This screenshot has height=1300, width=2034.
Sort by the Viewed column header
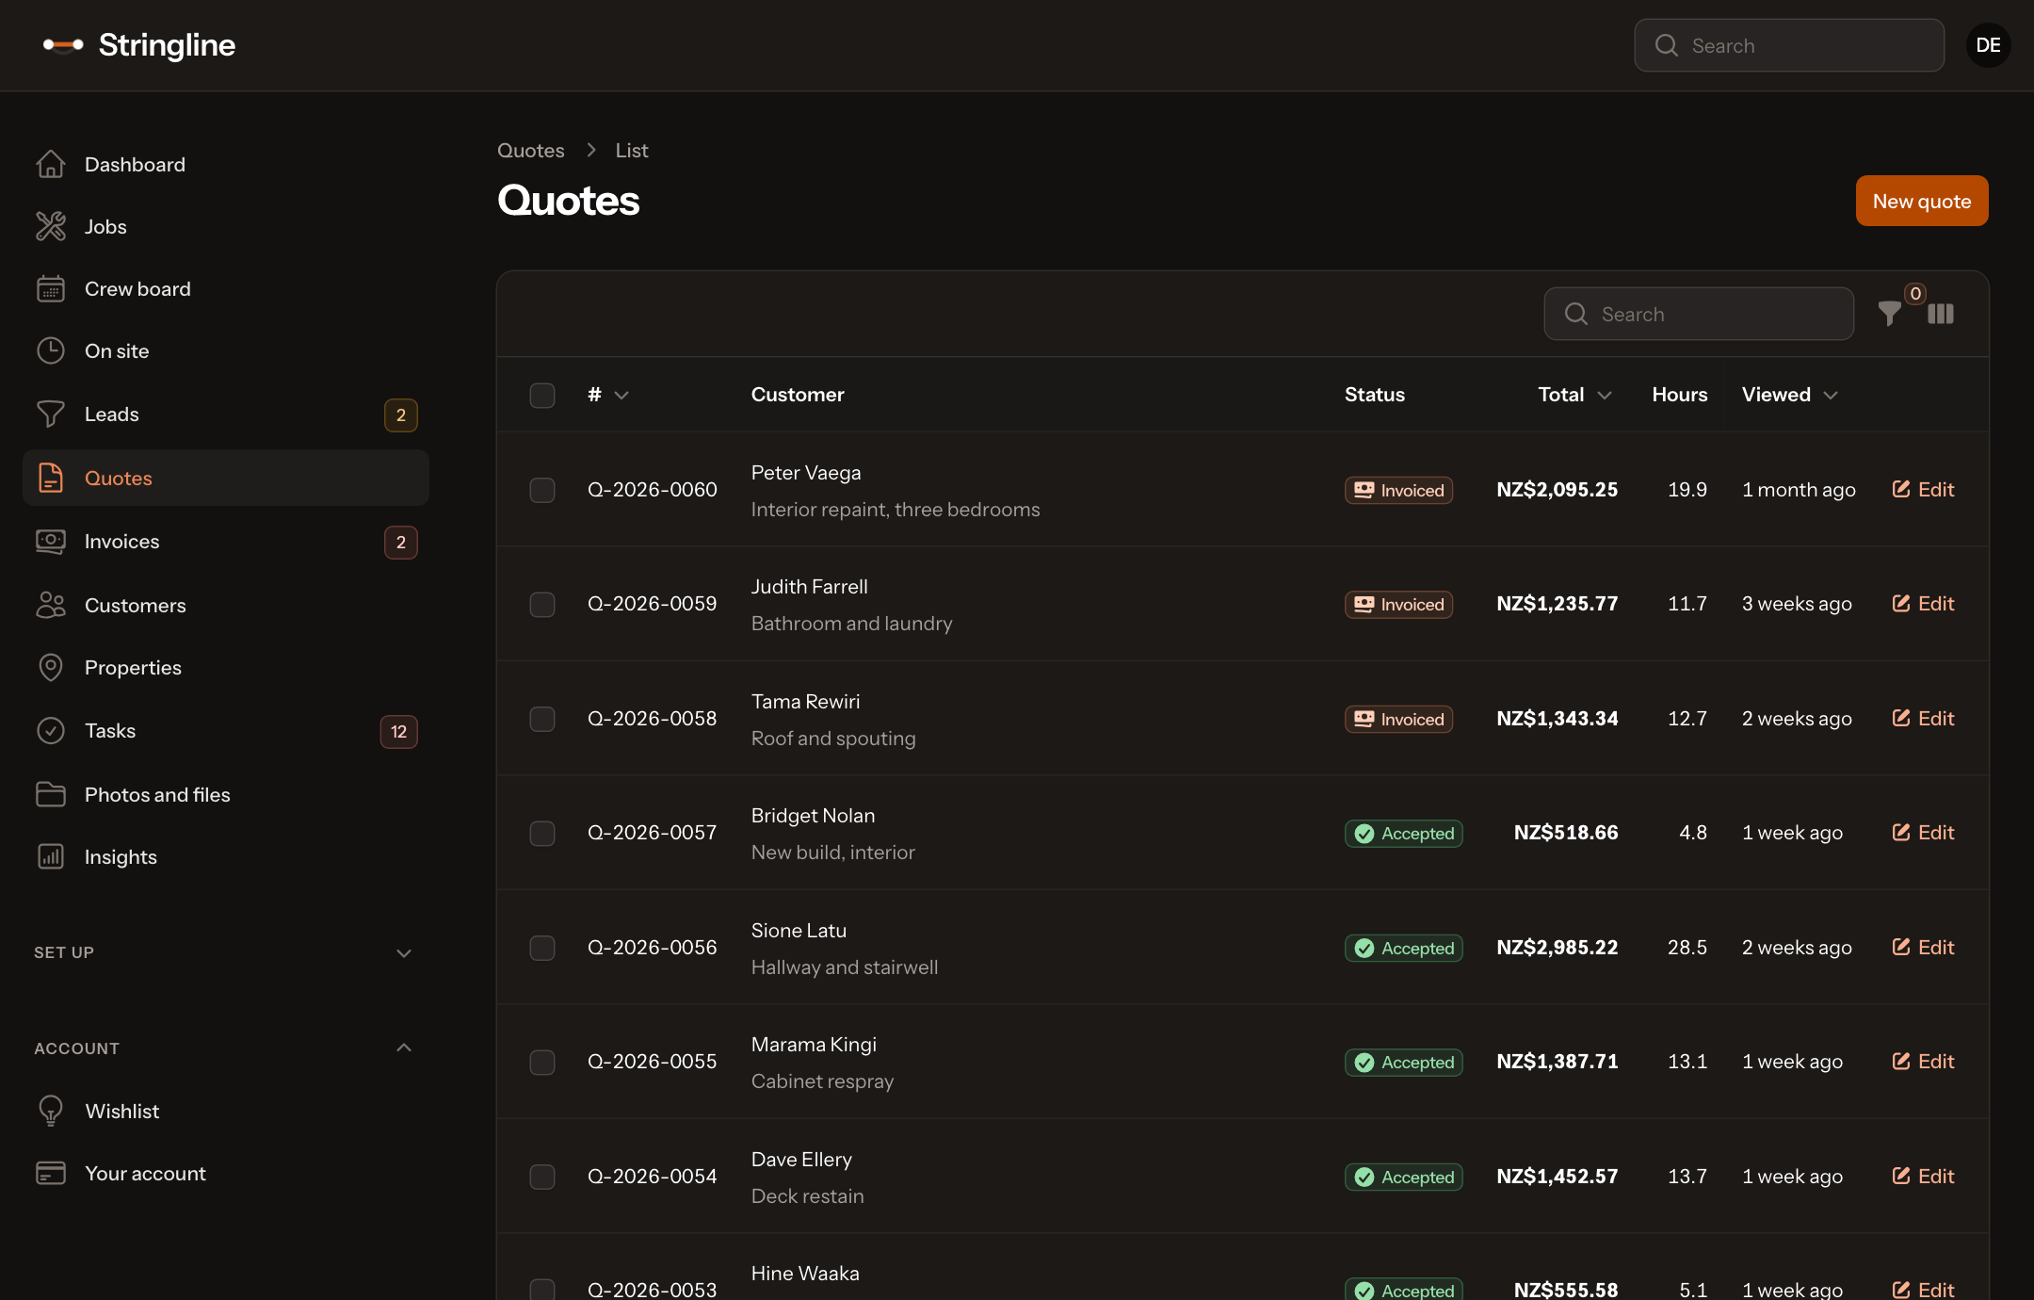1790,395
